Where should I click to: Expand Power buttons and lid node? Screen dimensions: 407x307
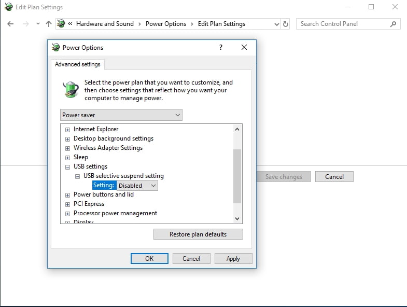(67, 195)
